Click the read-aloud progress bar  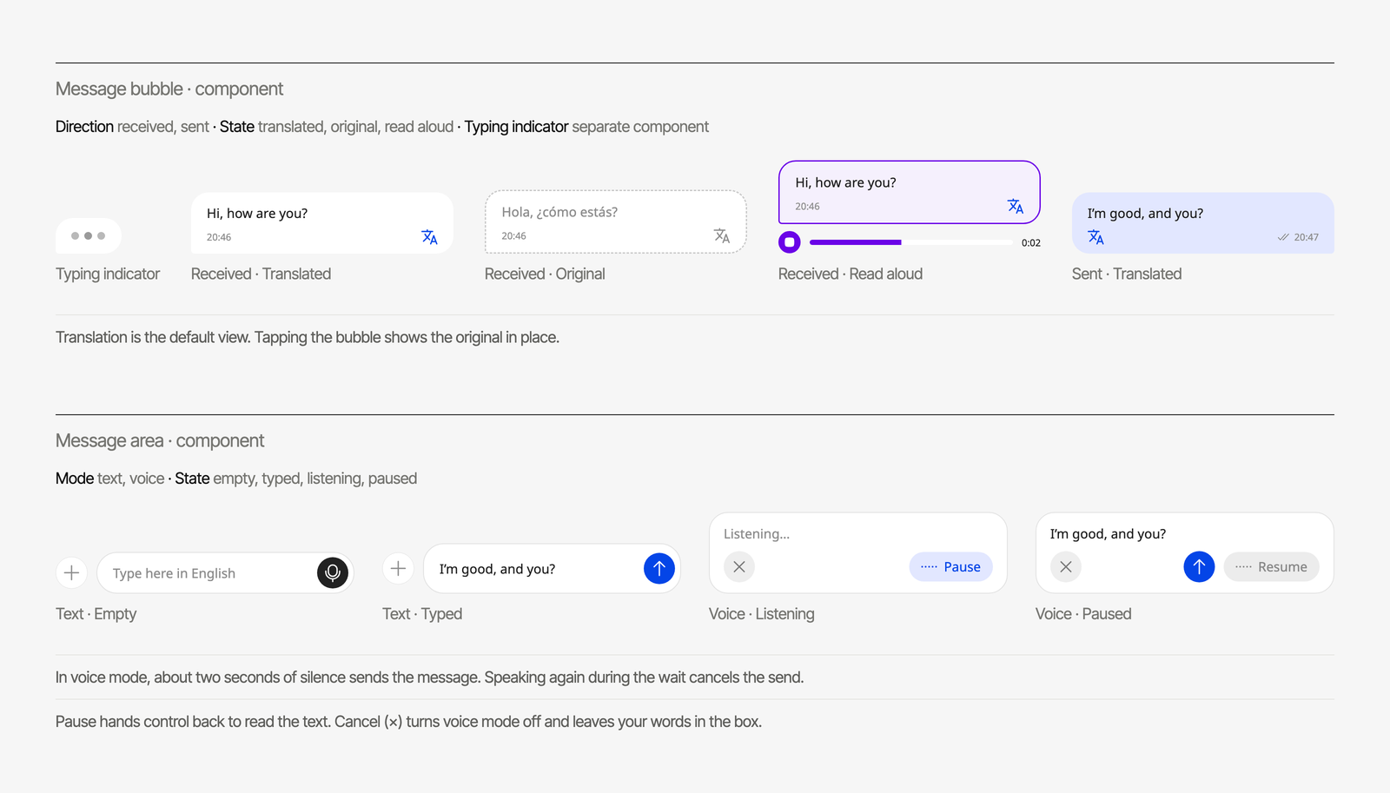[911, 242]
